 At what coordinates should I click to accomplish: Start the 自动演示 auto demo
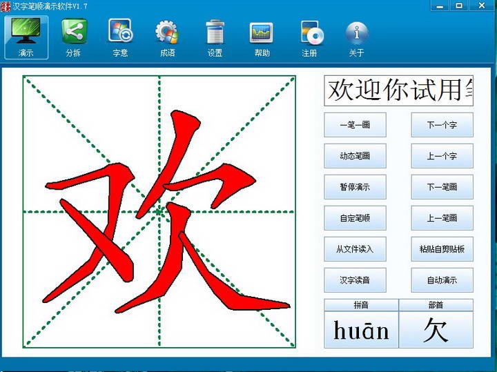point(442,280)
